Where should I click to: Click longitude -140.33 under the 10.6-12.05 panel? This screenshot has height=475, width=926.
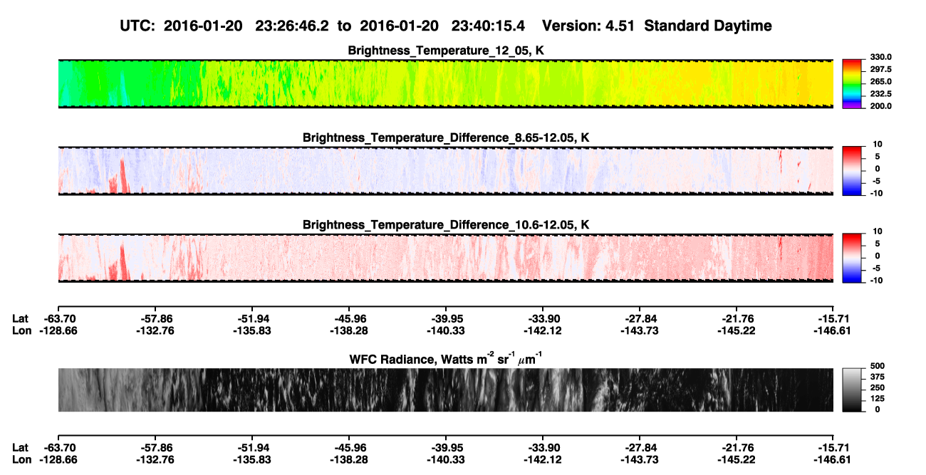coord(446,330)
